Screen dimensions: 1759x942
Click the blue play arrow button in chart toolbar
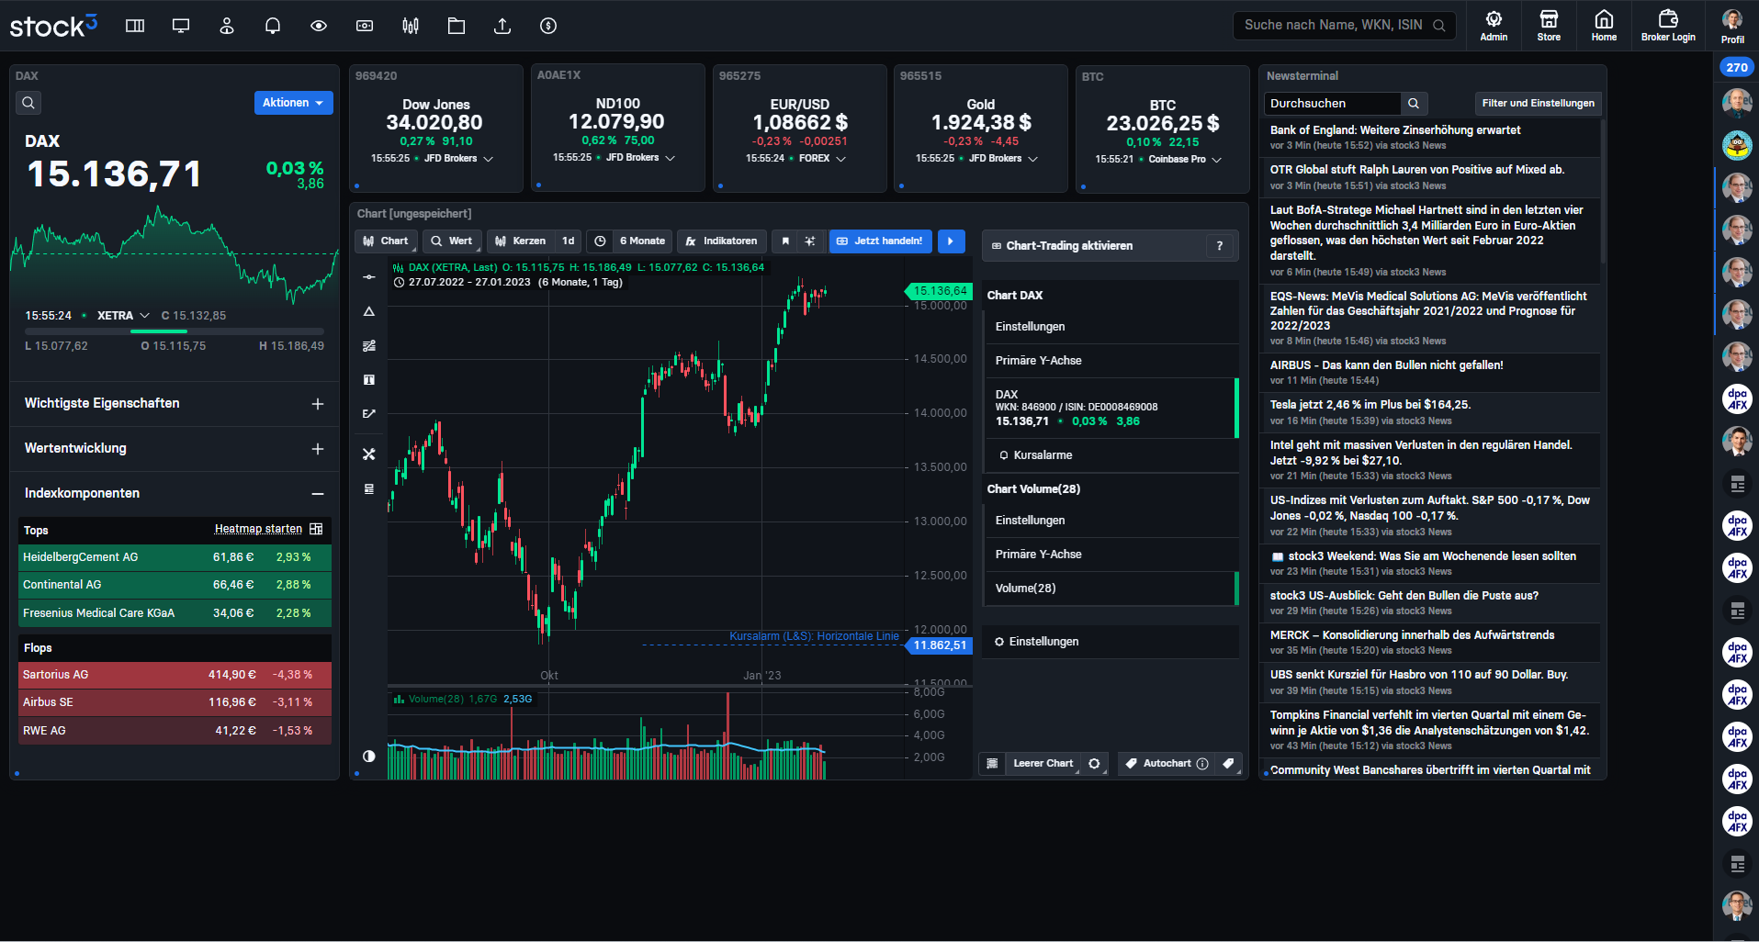click(951, 241)
